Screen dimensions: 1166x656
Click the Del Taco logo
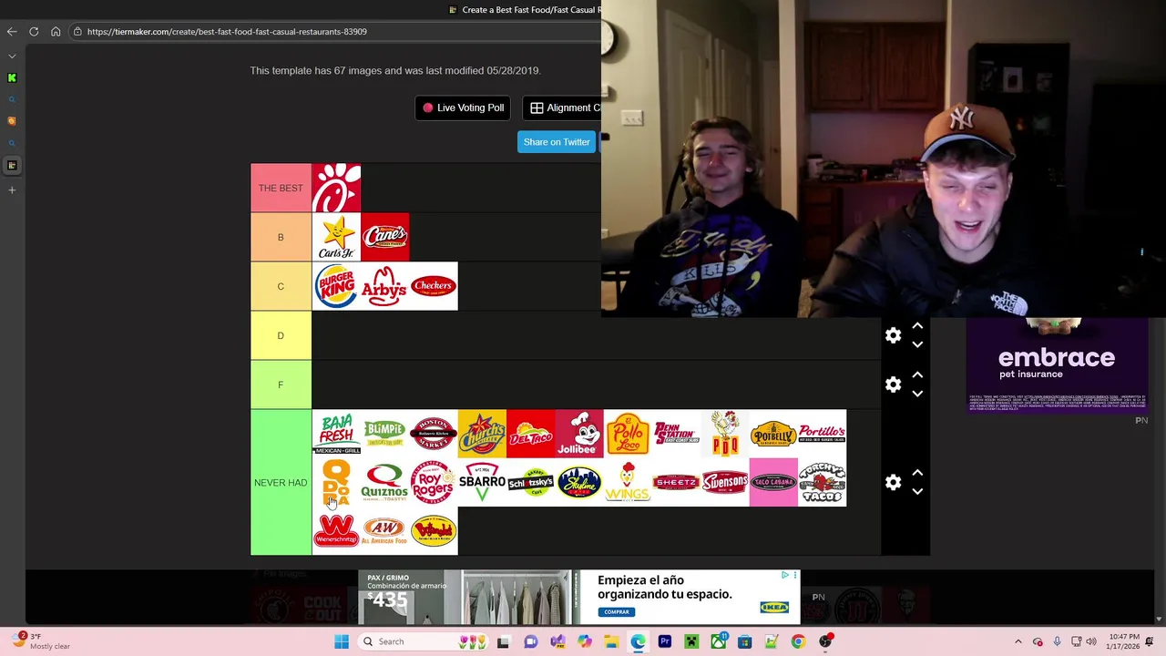click(531, 434)
